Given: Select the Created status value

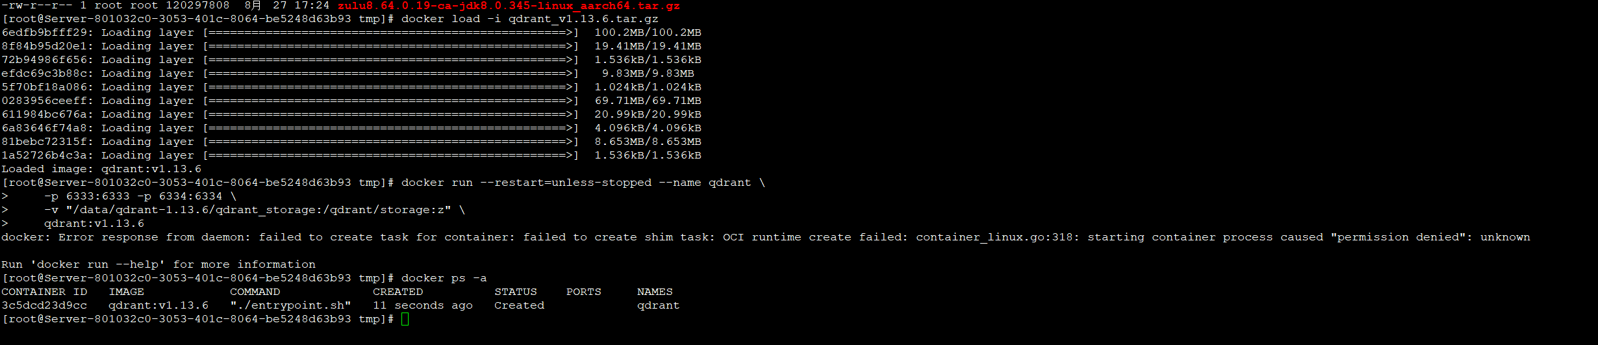Looking at the screenshot, I should click(519, 305).
